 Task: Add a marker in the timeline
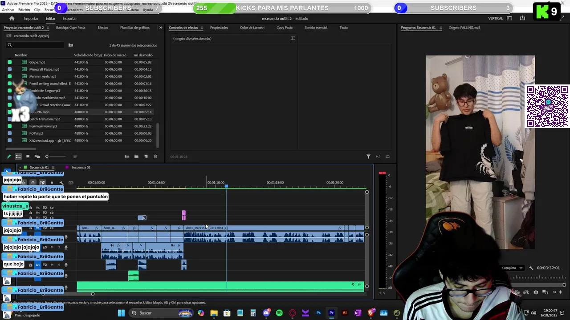(x=52, y=183)
